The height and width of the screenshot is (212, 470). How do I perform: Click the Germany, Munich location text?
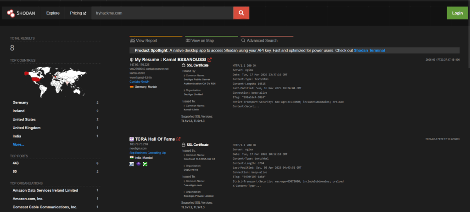tap(145, 87)
